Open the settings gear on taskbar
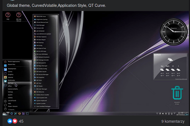The width and height of the screenshot is (190, 126). 12,114
